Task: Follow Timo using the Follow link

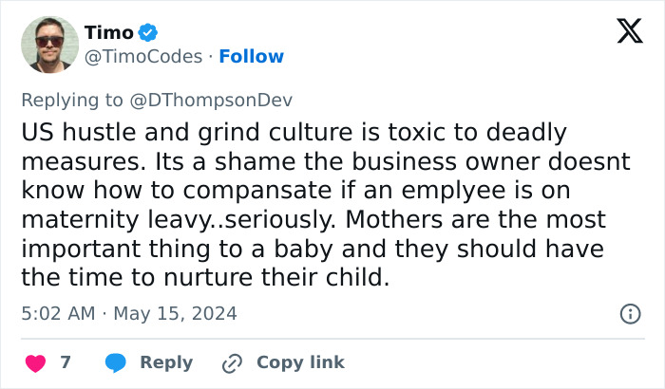Action: [x=251, y=57]
